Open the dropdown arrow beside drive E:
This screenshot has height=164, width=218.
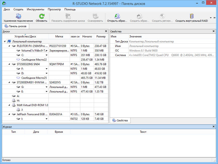point(47,92)
